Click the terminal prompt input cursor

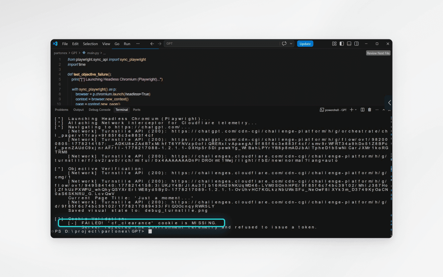[x=150, y=231]
